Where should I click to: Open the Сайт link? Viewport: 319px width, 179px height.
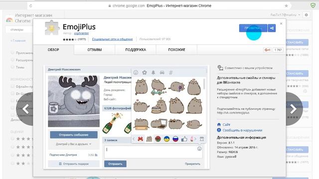point(226,124)
